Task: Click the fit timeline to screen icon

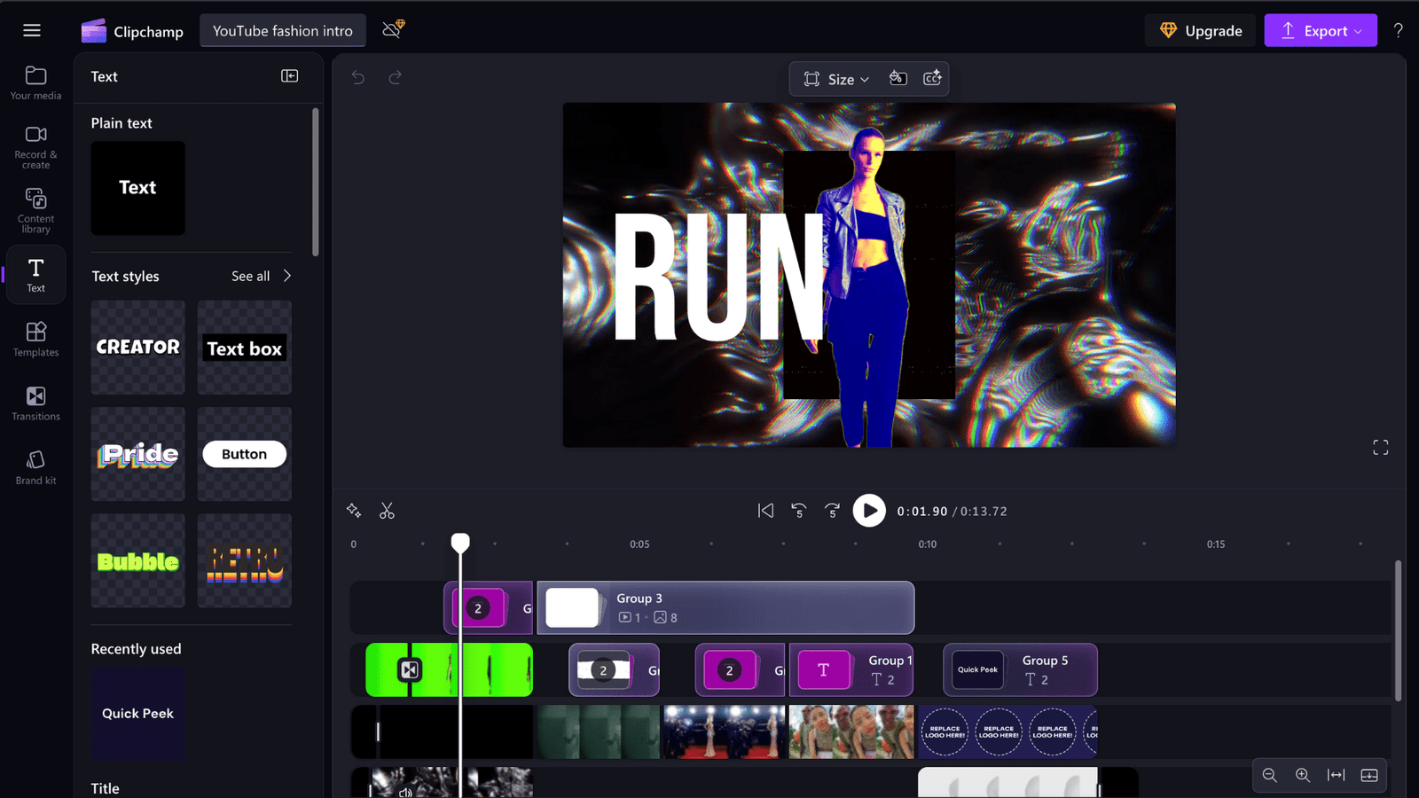Action: tap(1336, 775)
